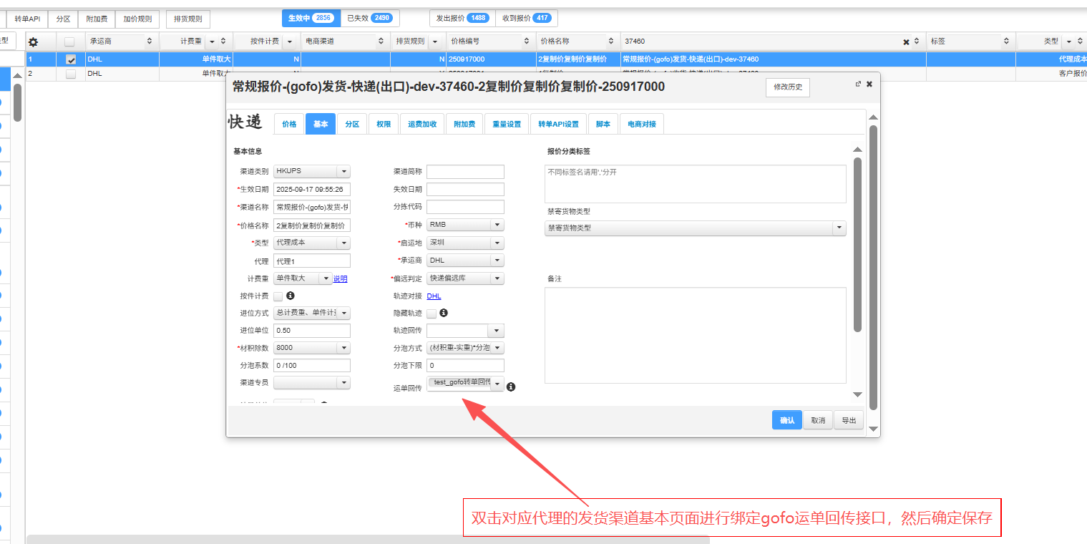The width and height of the screenshot is (1087, 544).
Task: Check row 2 DHL checkbox
Action: [70, 73]
